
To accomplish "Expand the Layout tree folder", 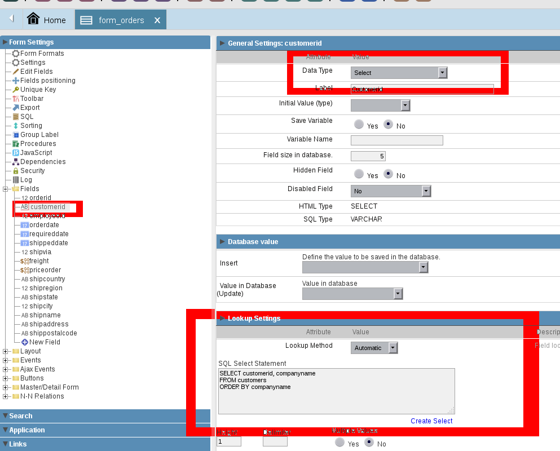I will (x=6, y=351).
